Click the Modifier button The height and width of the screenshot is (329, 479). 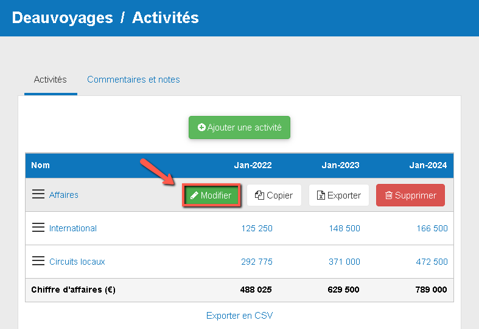(x=211, y=195)
